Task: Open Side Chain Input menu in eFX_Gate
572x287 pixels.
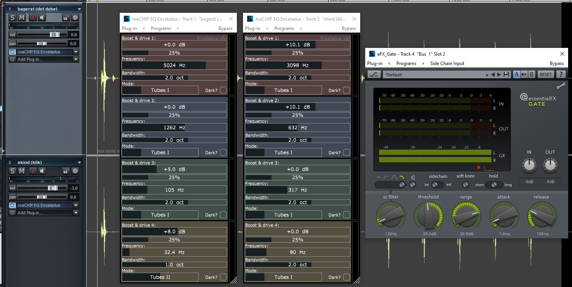Action: pyautogui.click(x=447, y=63)
